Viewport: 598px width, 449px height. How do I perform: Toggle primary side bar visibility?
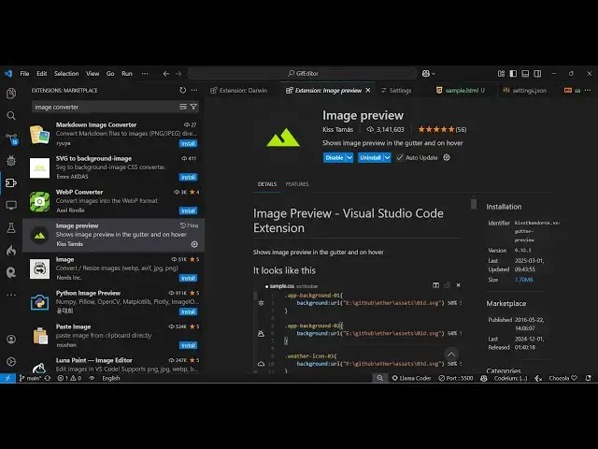pyautogui.click(x=513, y=73)
